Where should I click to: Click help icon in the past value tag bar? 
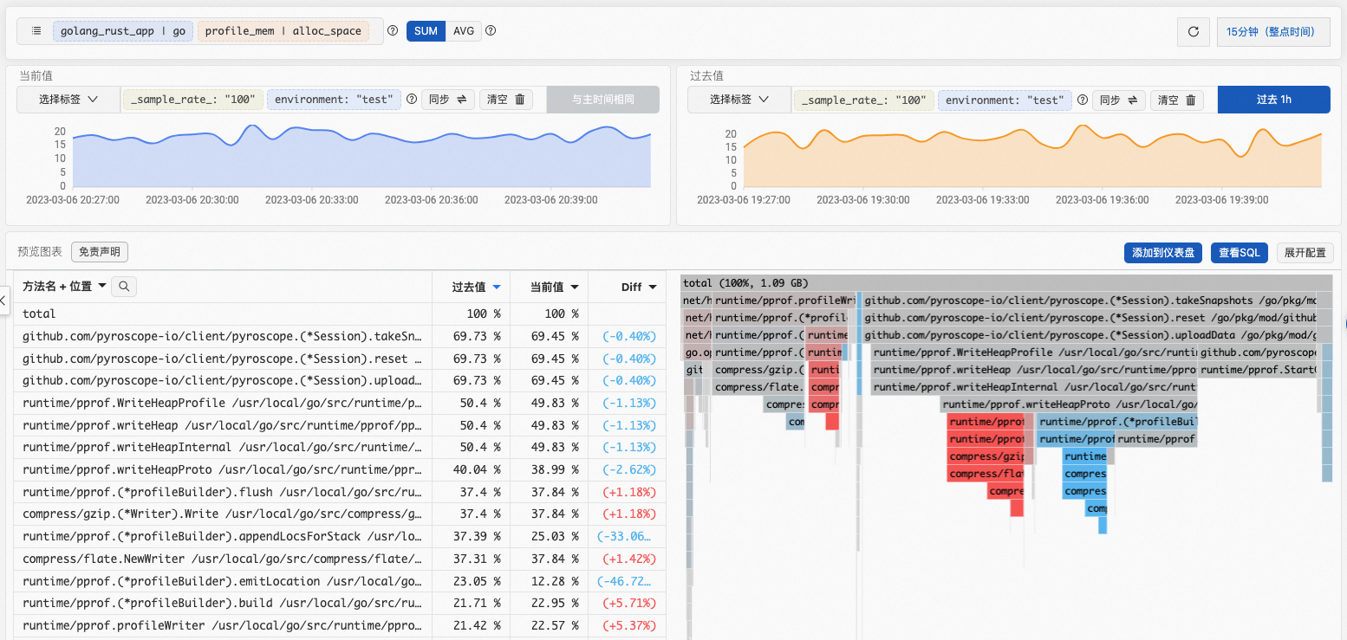(x=1083, y=100)
